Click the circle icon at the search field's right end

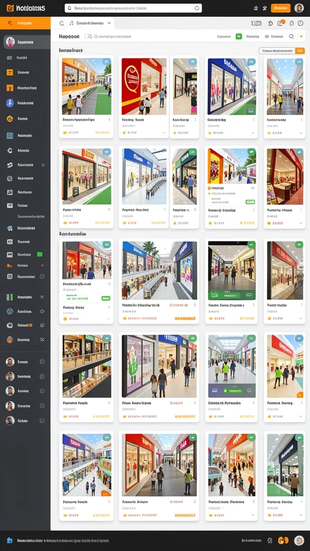point(197,8)
